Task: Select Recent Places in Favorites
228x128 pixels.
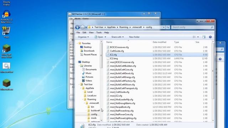Action: pyautogui.click(x=90, y=54)
